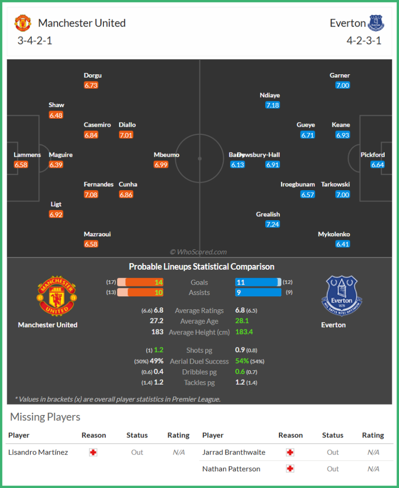Click Grealish's 7.24 rating badge
The image size is (399, 488).
[272, 224]
